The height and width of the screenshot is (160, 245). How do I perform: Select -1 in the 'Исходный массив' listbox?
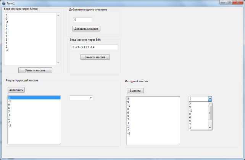pos(153,106)
